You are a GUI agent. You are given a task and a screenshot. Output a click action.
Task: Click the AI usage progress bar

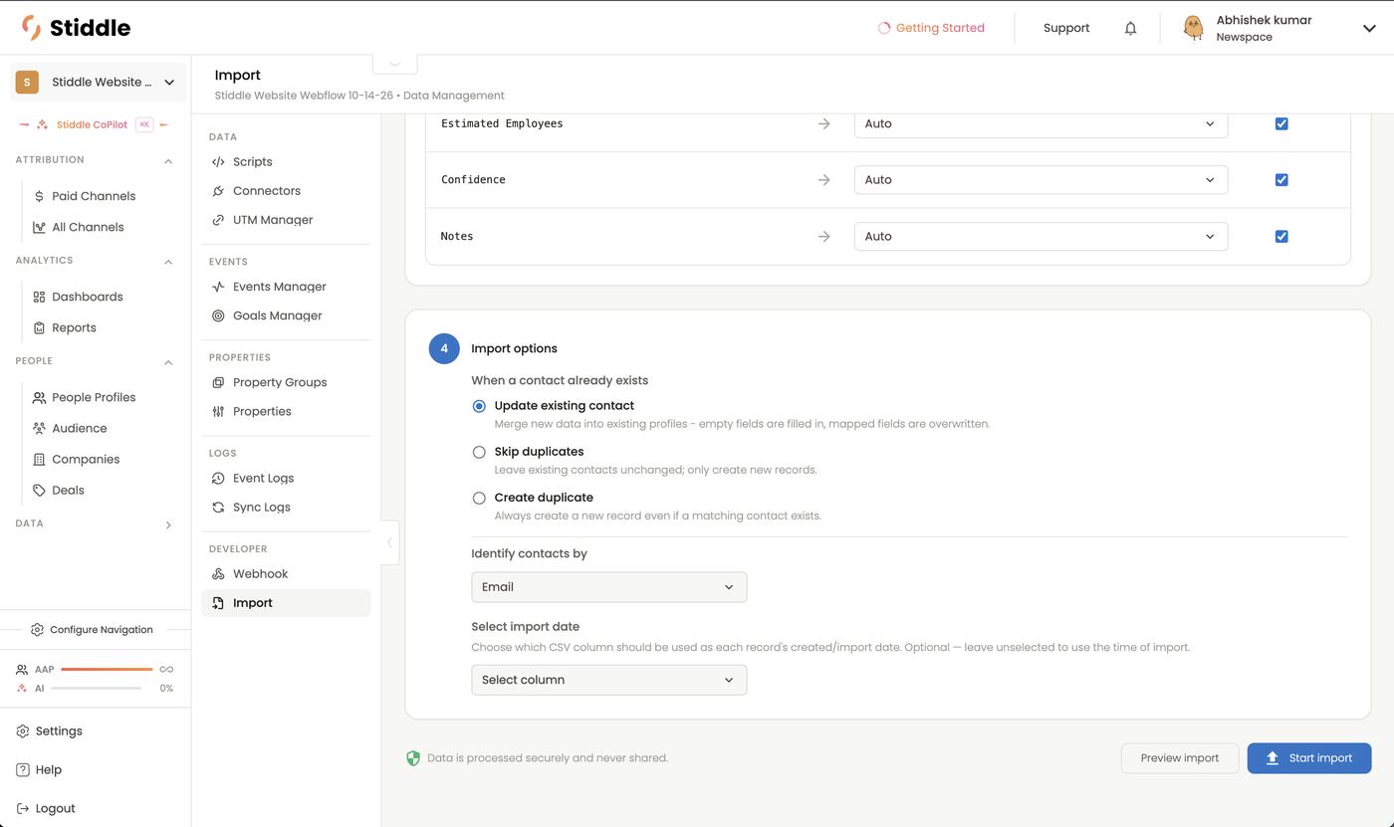97,689
